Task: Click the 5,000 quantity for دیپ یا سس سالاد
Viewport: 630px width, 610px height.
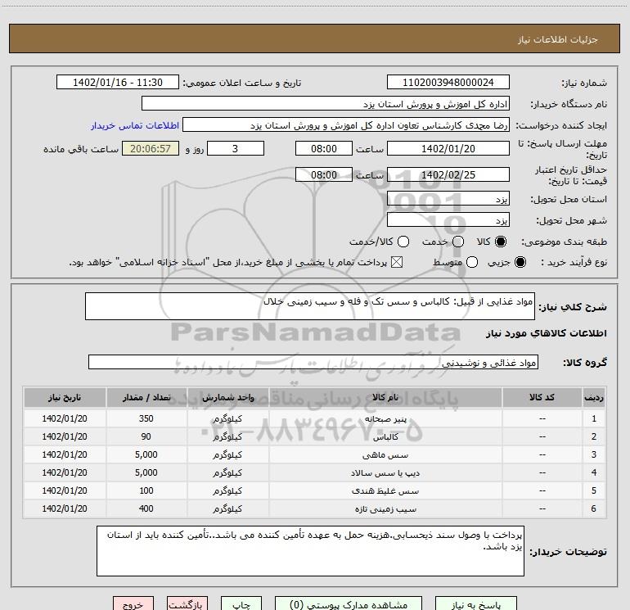Action: pos(146,473)
